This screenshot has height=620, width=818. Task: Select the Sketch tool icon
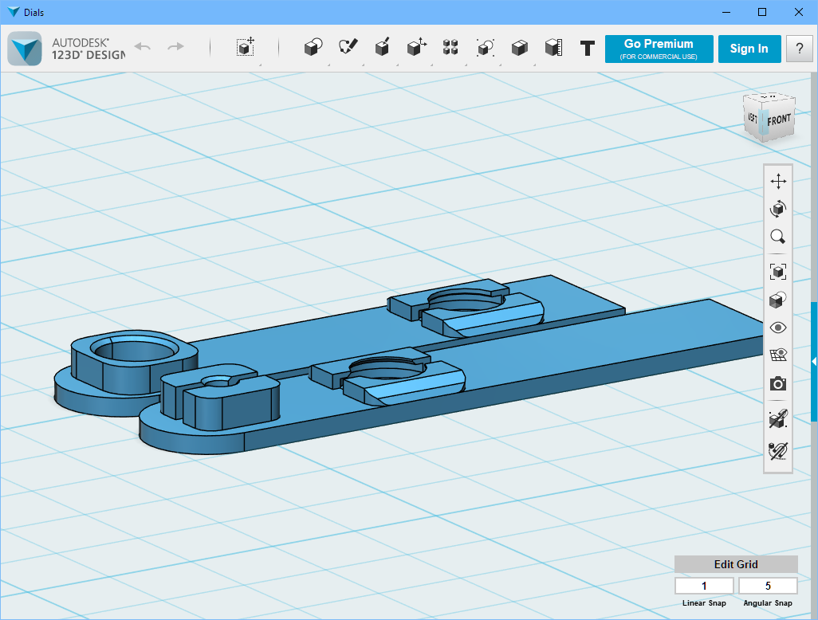(x=348, y=48)
